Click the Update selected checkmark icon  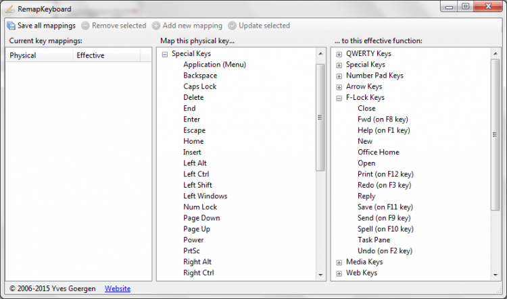(x=232, y=26)
